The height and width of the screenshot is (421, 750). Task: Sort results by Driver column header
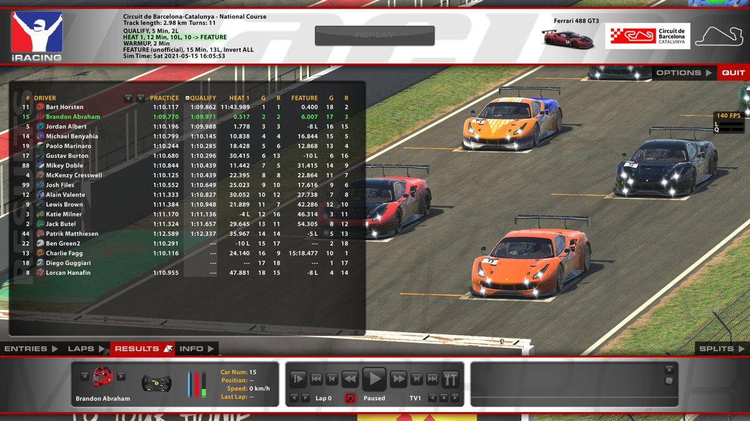coord(45,98)
